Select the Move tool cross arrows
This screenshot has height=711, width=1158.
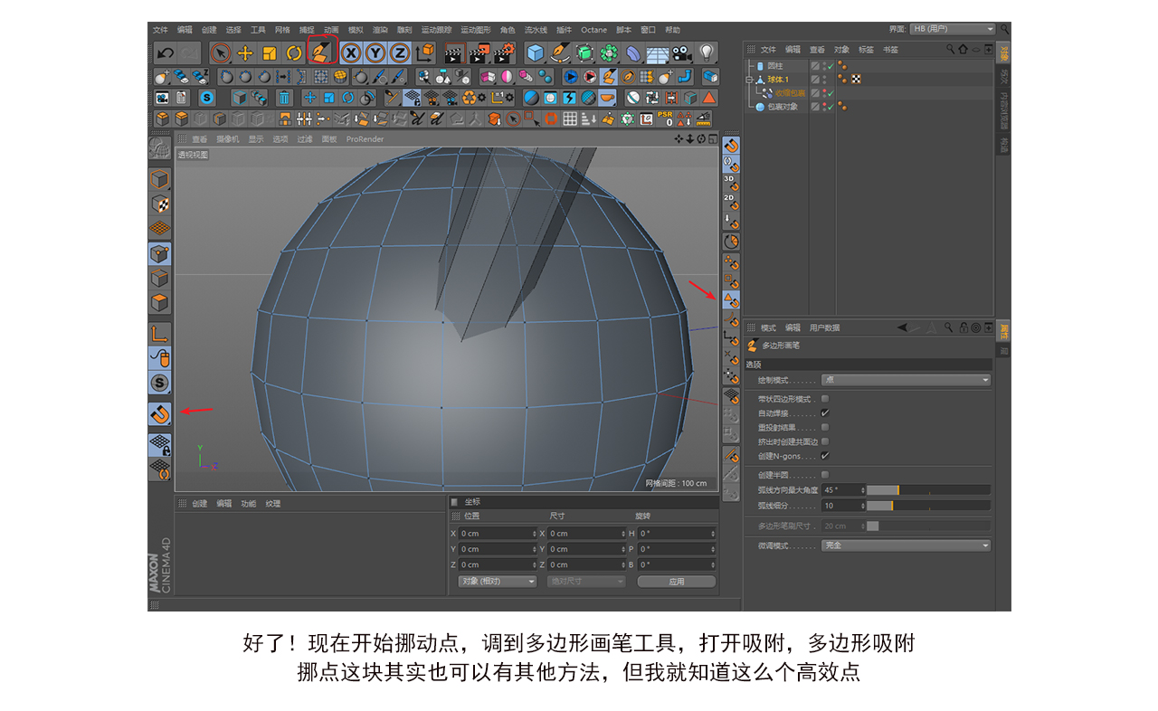click(x=244, y=53)
